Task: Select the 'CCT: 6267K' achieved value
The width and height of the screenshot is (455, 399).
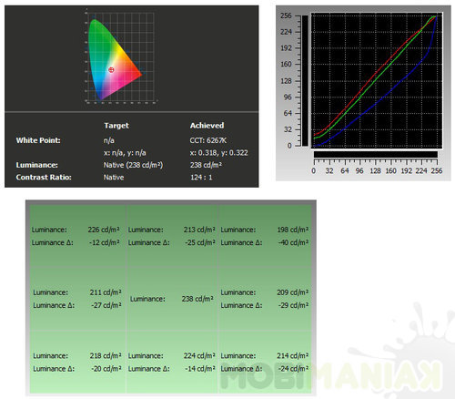Action: tap(208, 140)
